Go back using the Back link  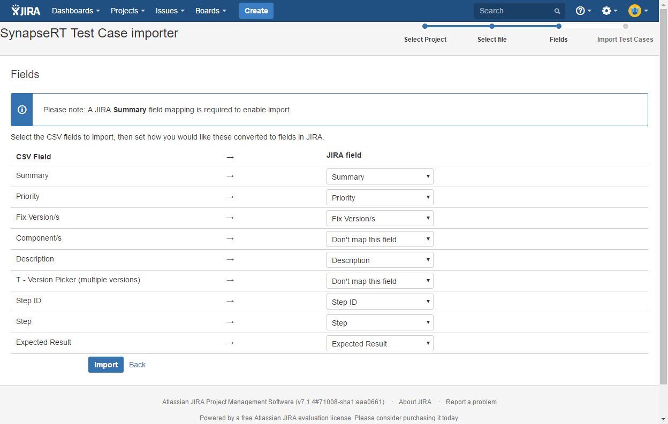tap(137, 365)
